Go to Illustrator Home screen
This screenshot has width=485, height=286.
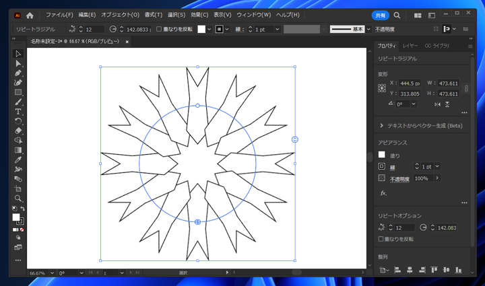(30, 15)
